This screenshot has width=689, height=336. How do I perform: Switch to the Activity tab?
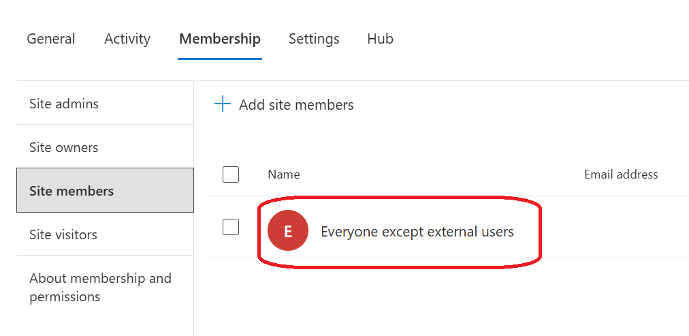(x=127, y=39)
